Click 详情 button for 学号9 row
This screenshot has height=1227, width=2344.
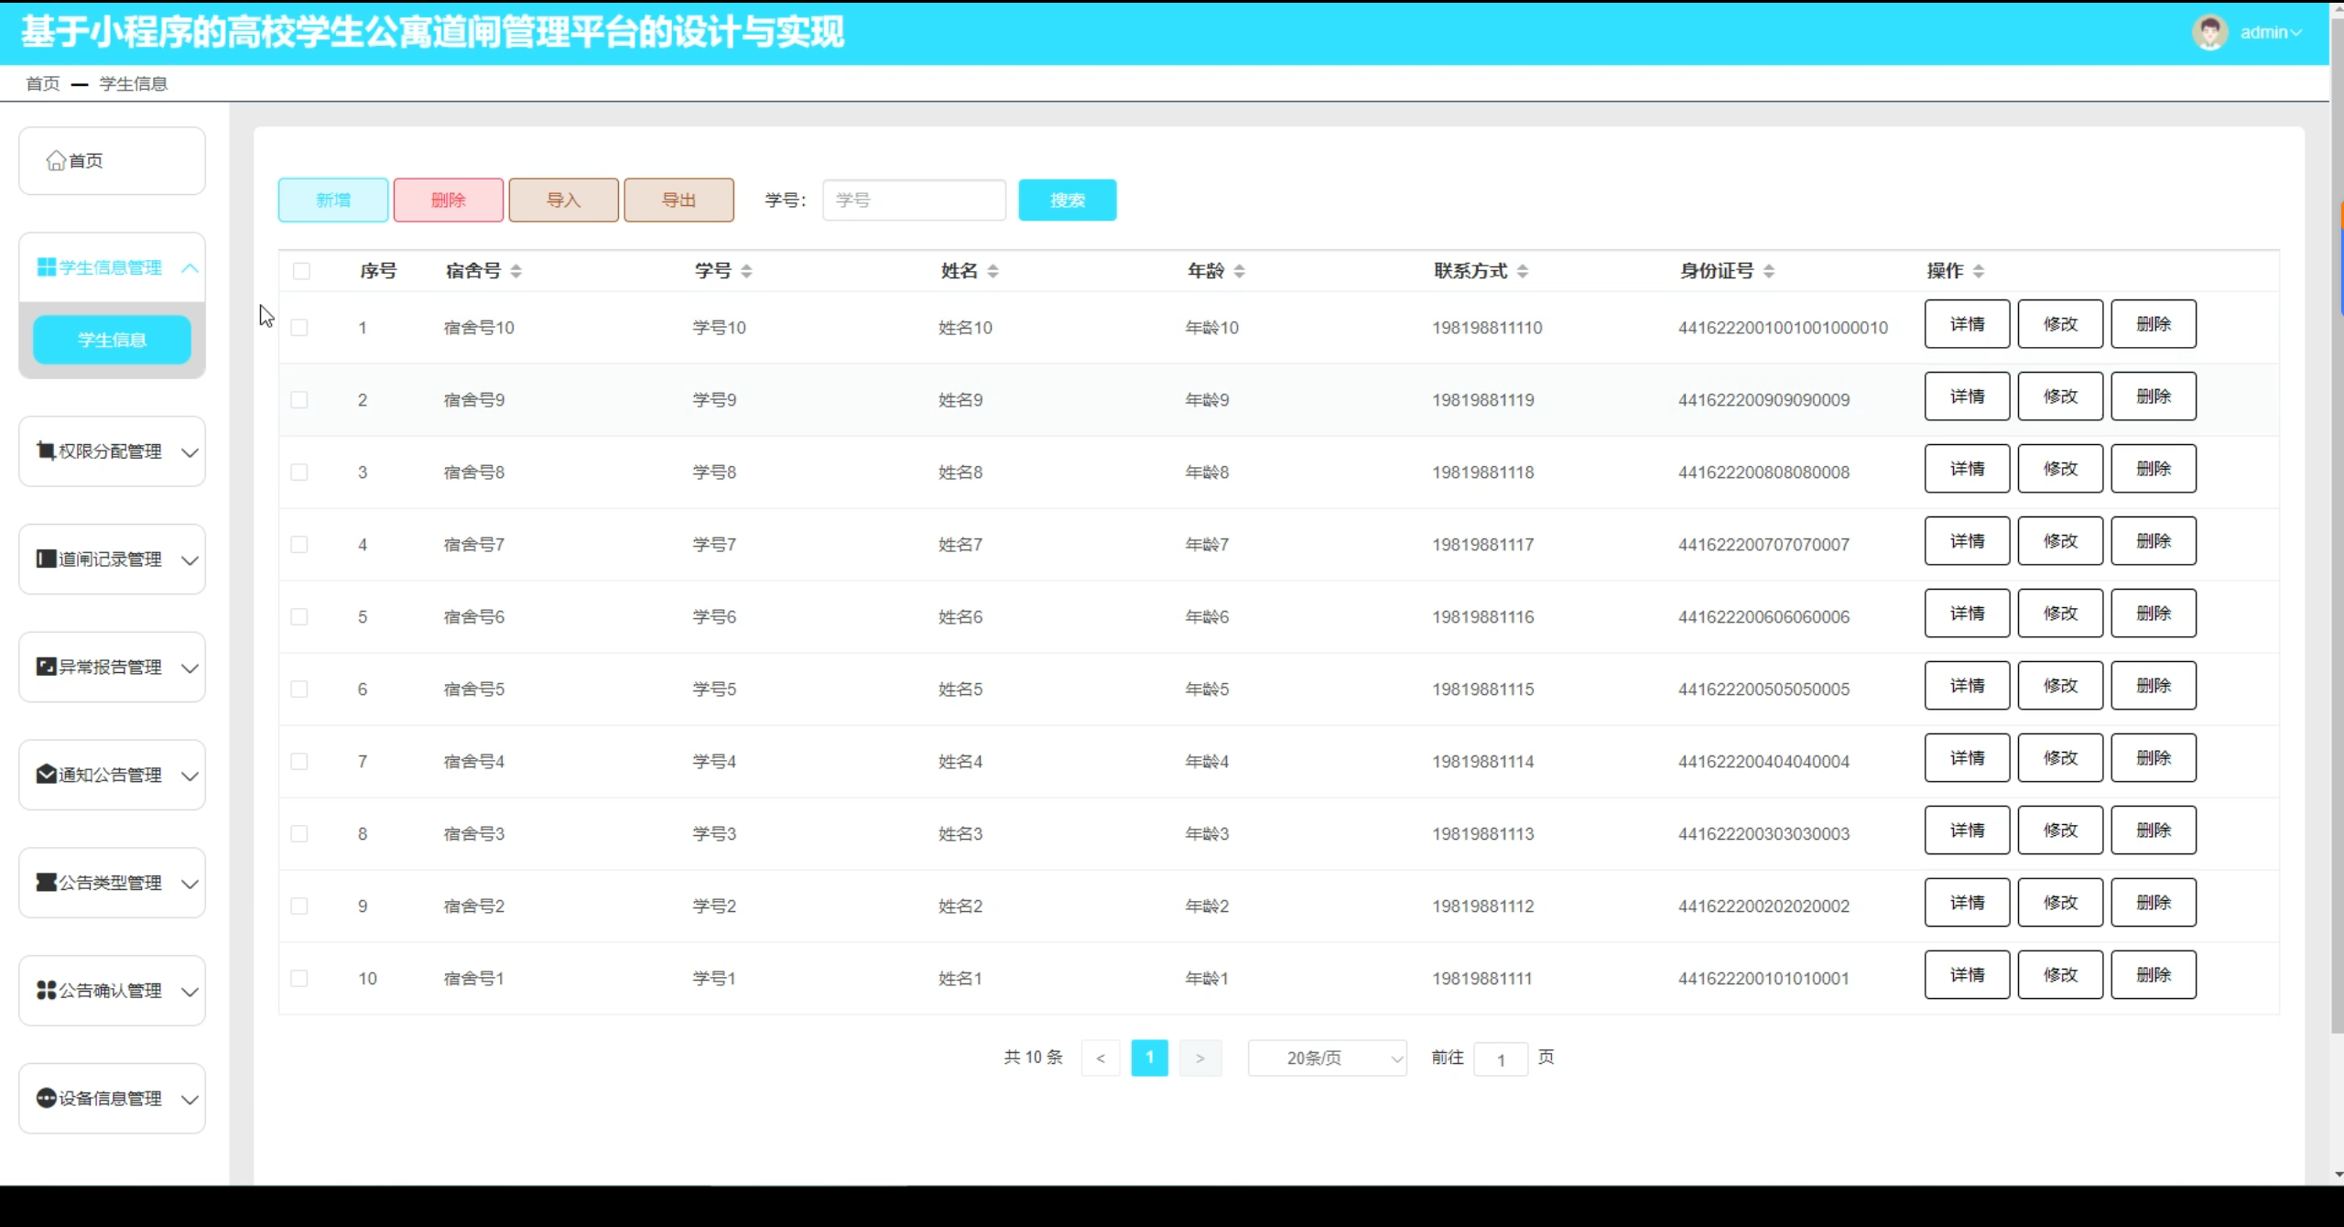click(1967, 396)
